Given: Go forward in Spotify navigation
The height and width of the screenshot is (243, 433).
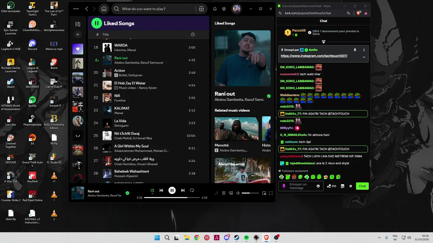Looking at the screenshot, I should (x=94, y=9).
